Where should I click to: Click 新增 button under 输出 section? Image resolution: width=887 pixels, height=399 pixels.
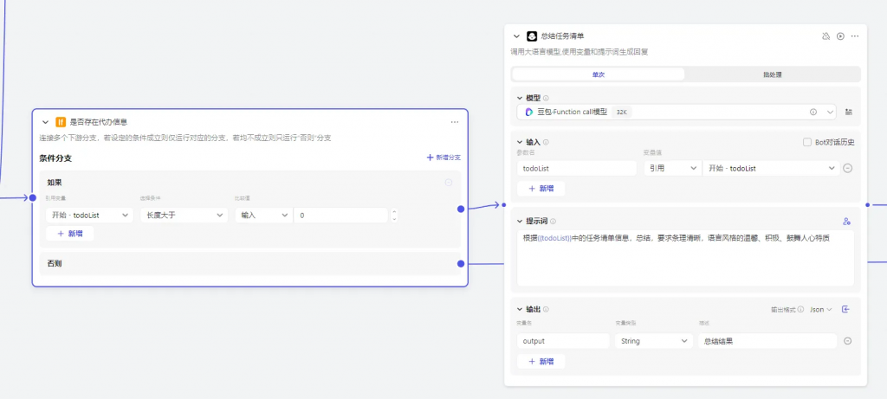click(x=541, y=361)
